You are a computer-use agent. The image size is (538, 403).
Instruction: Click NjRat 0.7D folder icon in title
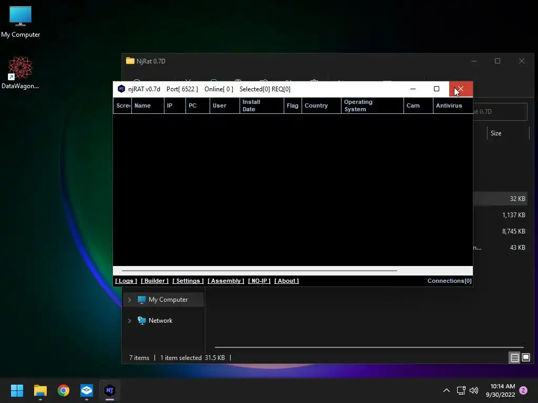[130, 61]
